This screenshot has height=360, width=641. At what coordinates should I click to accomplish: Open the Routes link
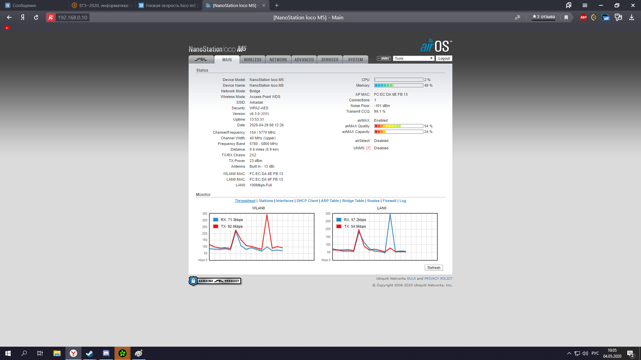tap(373, 201)
